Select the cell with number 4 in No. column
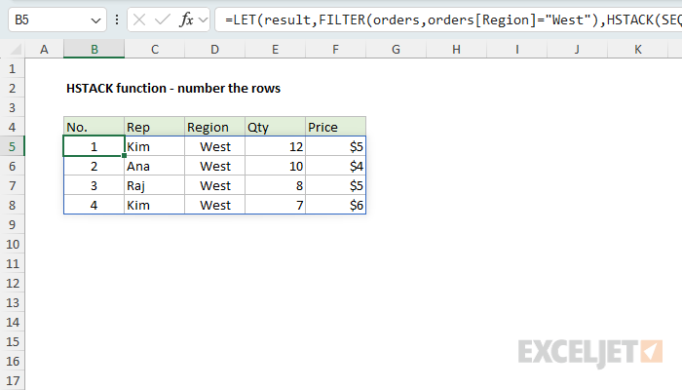 [94, 205]
